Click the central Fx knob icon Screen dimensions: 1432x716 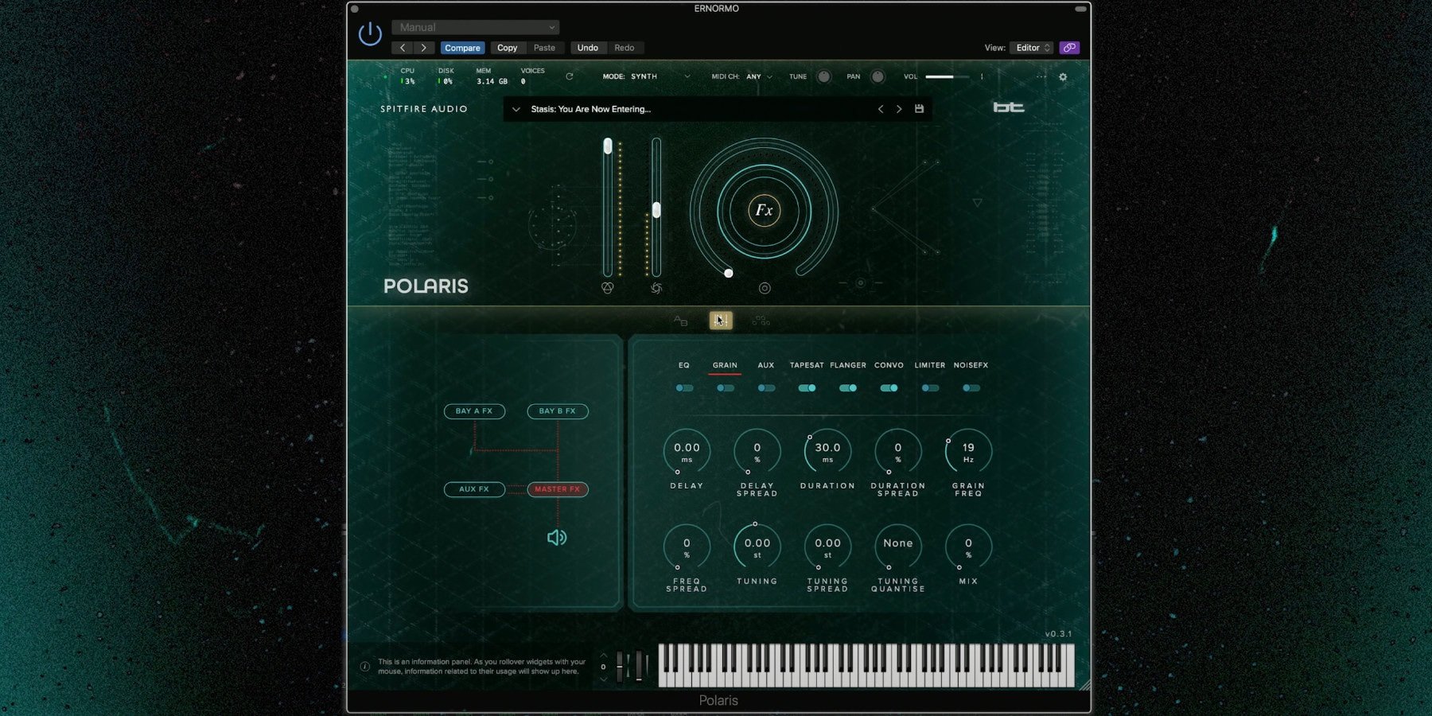[764, 211]
